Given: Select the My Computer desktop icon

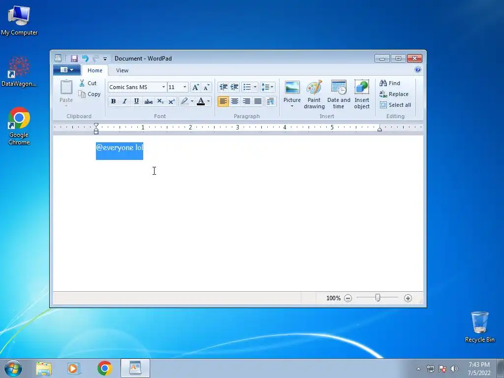Looking at the screenshot, I should (x=19, y=20).
